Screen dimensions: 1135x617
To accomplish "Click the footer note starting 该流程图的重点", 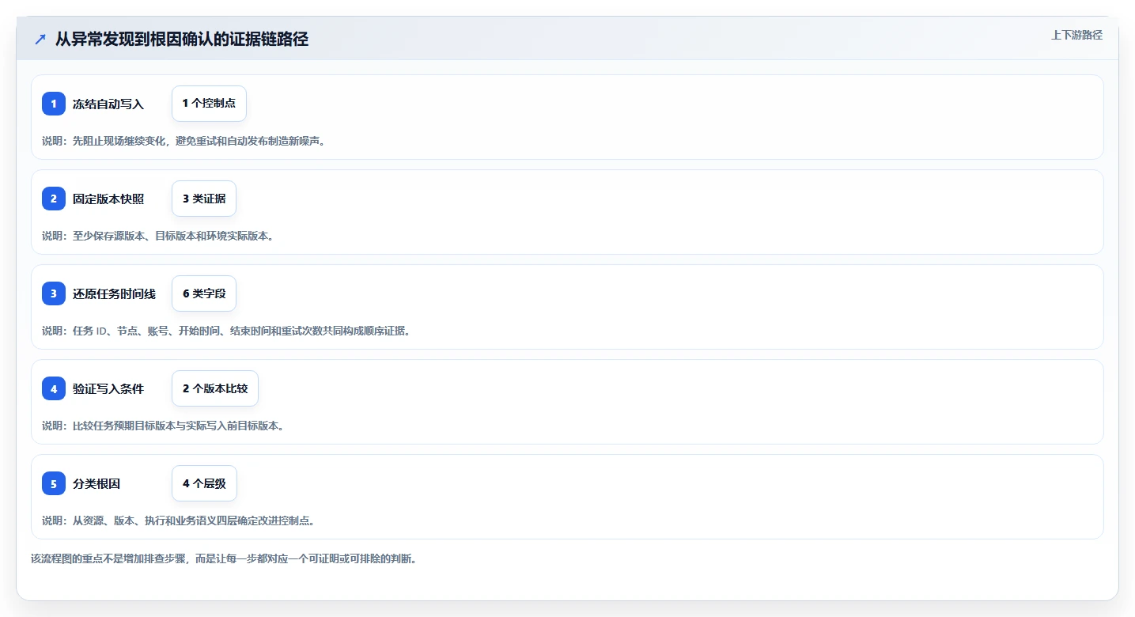I will click(224, 558).
